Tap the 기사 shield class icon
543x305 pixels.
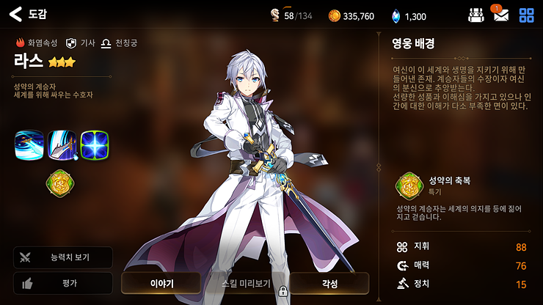coord(71,43)
